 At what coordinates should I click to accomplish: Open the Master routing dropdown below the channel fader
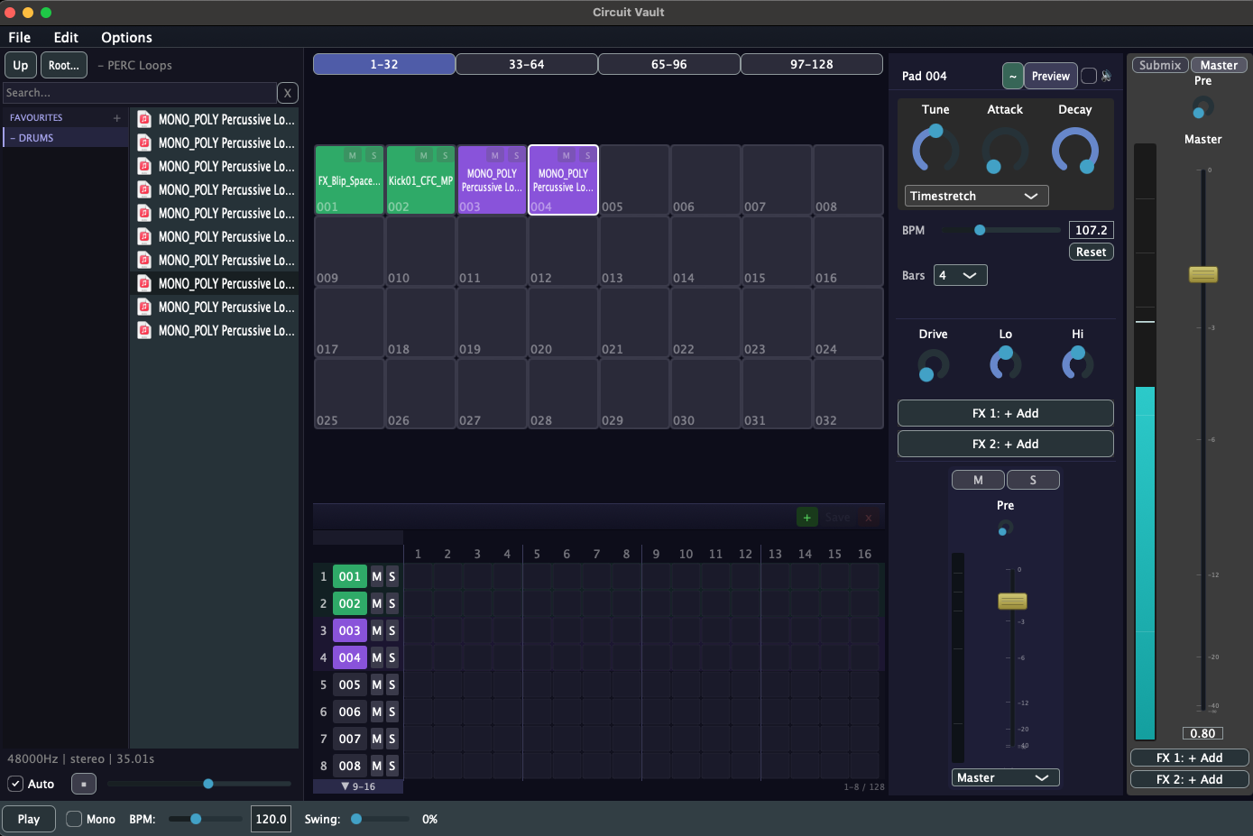click(1005, 776)
